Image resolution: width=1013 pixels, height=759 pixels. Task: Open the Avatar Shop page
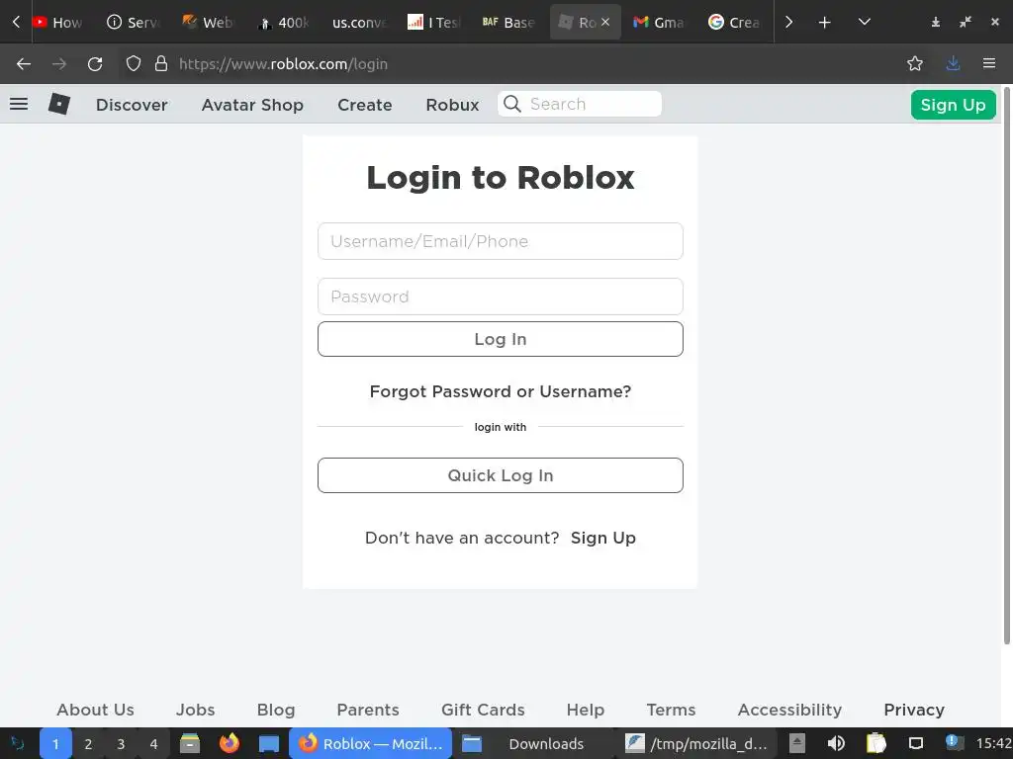click(x=252, y=105)
